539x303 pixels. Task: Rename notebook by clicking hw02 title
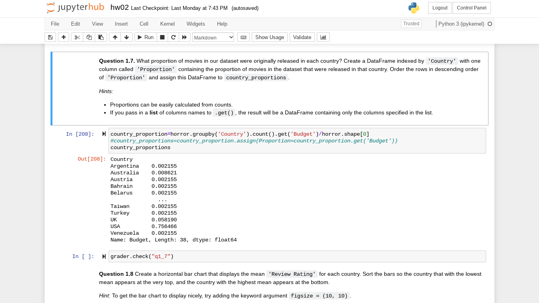click(120, 7)
